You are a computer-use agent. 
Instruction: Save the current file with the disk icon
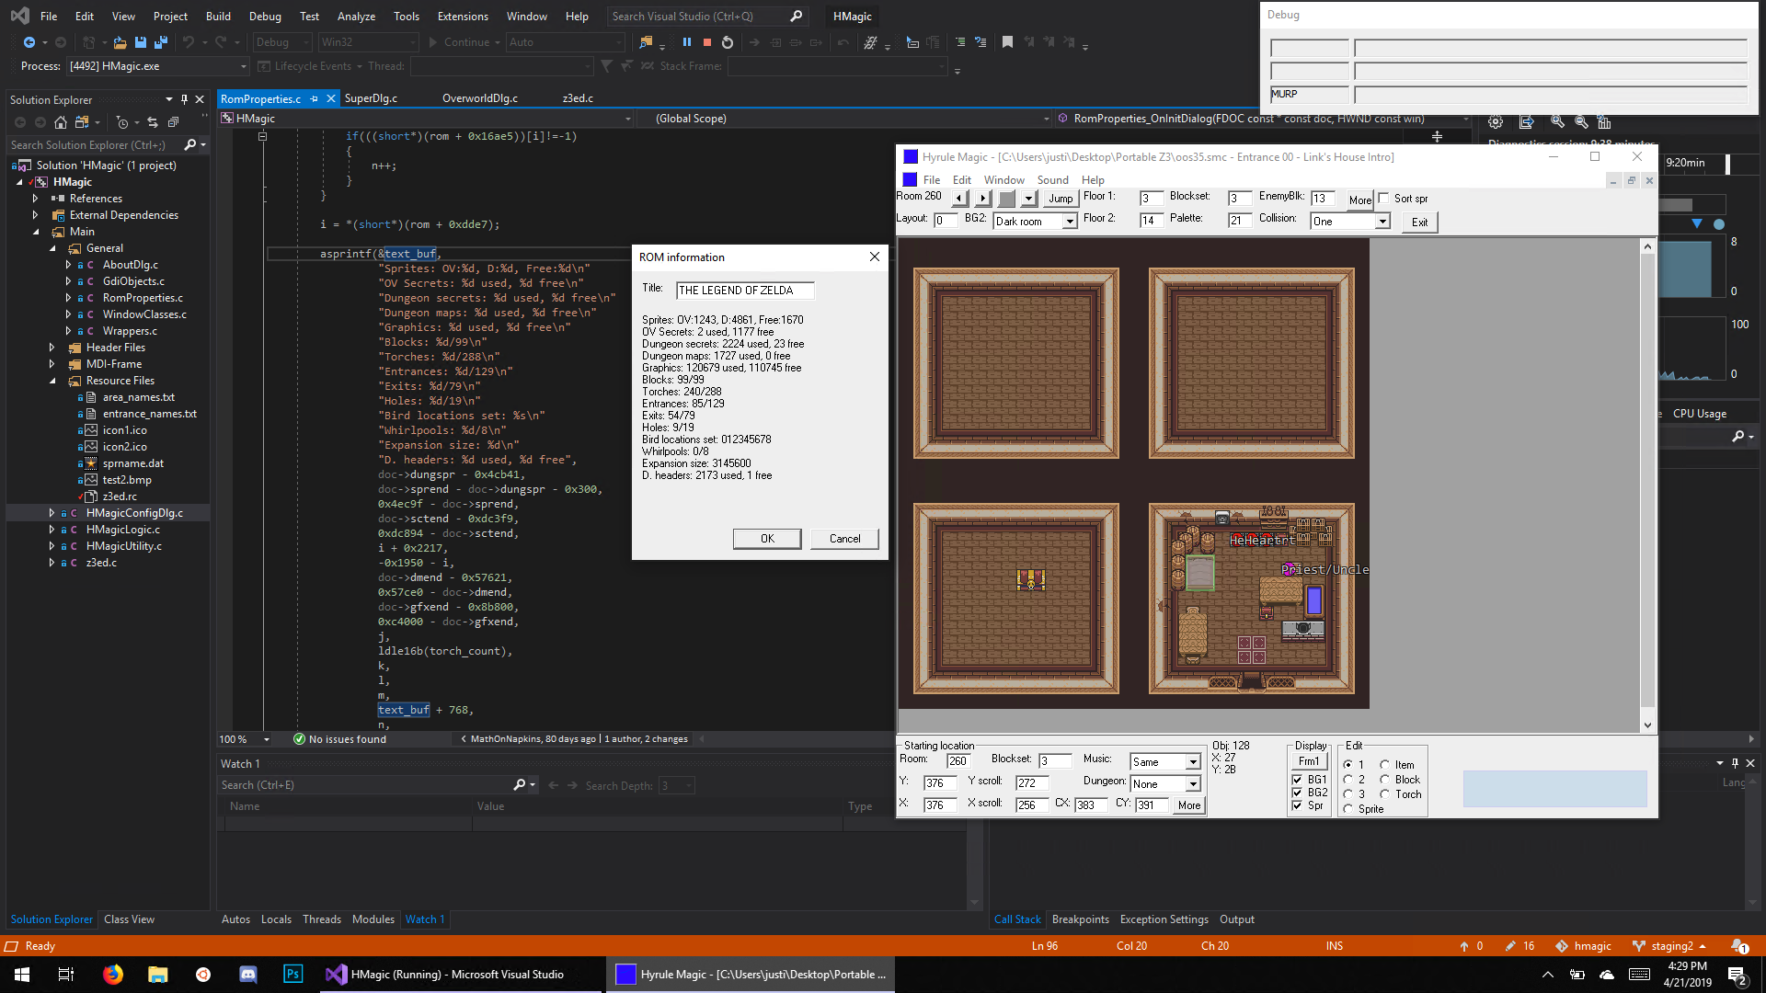coord(141,42)
